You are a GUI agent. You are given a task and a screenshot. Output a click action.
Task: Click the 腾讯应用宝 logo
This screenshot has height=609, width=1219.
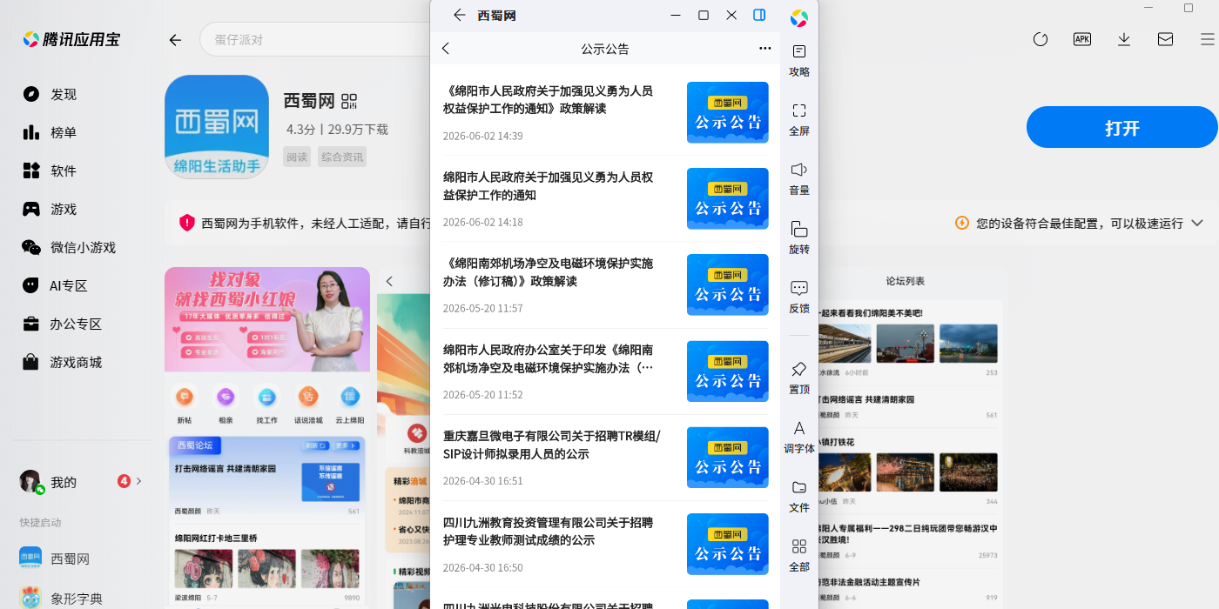click(x=71, y=39)
